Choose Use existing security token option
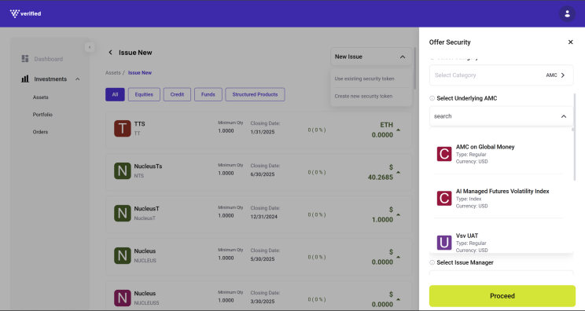585x311 pixels. pos(364,79)
